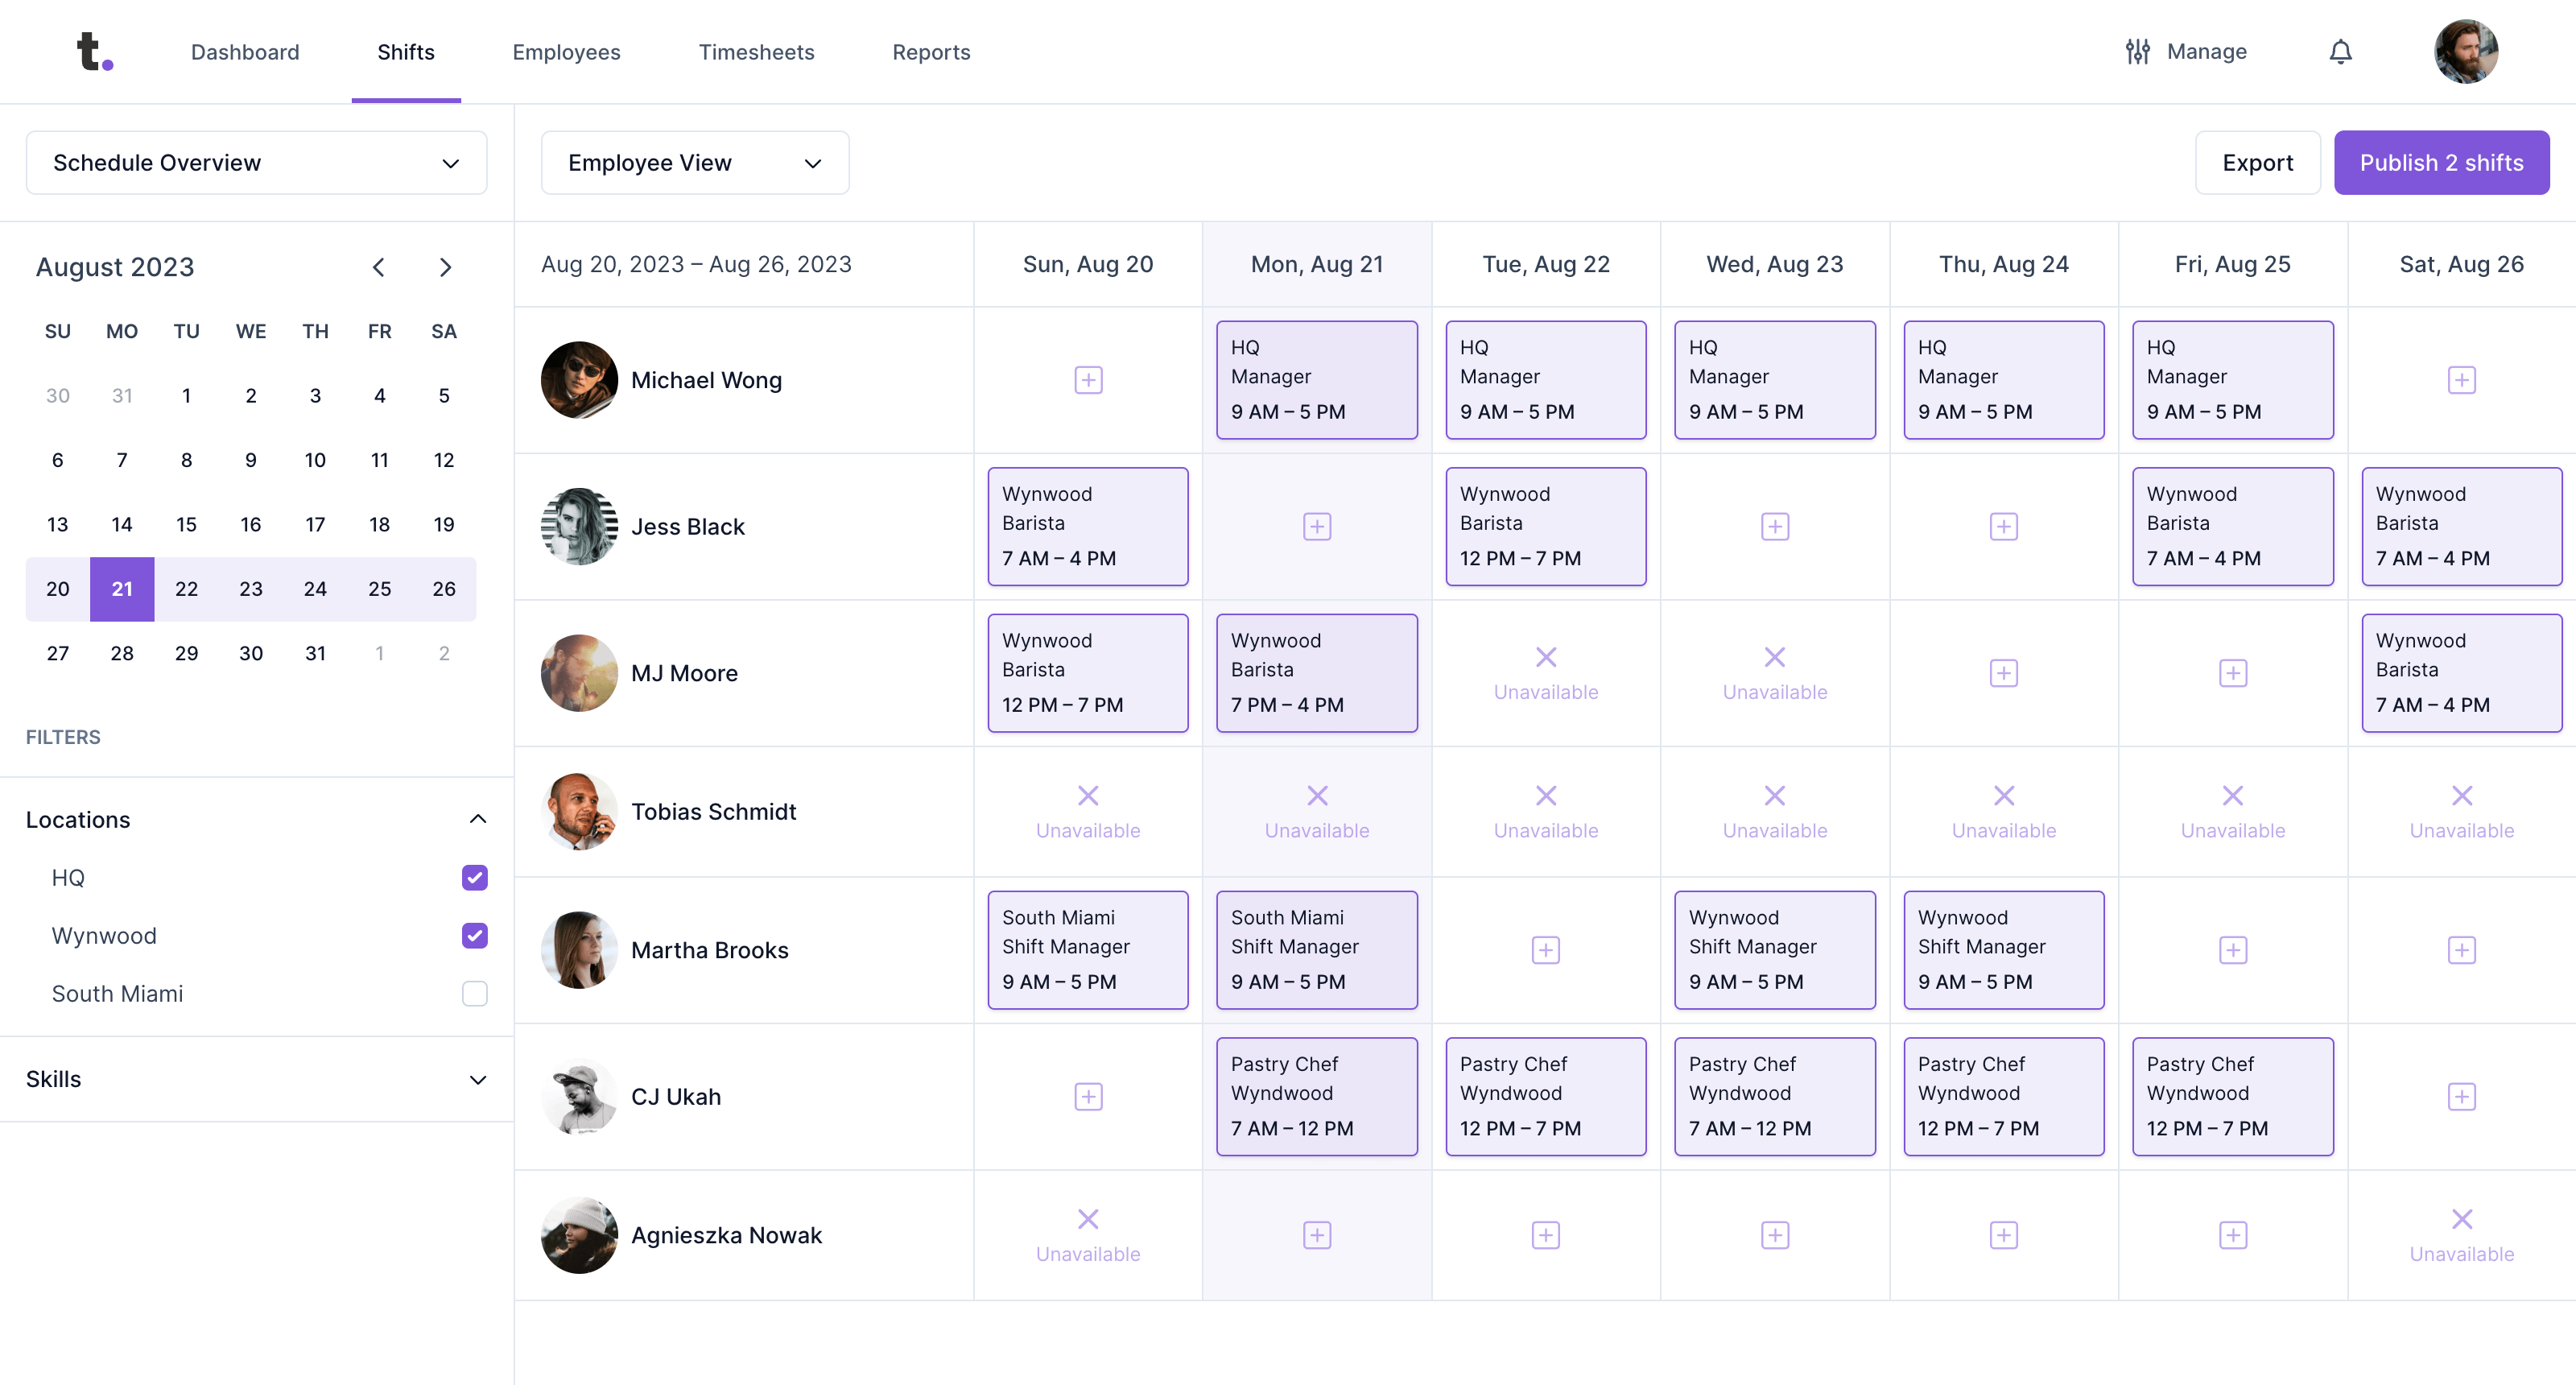
Task: Click the Export button
Action: (x=2259, y=162)
